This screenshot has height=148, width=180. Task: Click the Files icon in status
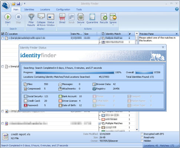(x=25, y=84)
